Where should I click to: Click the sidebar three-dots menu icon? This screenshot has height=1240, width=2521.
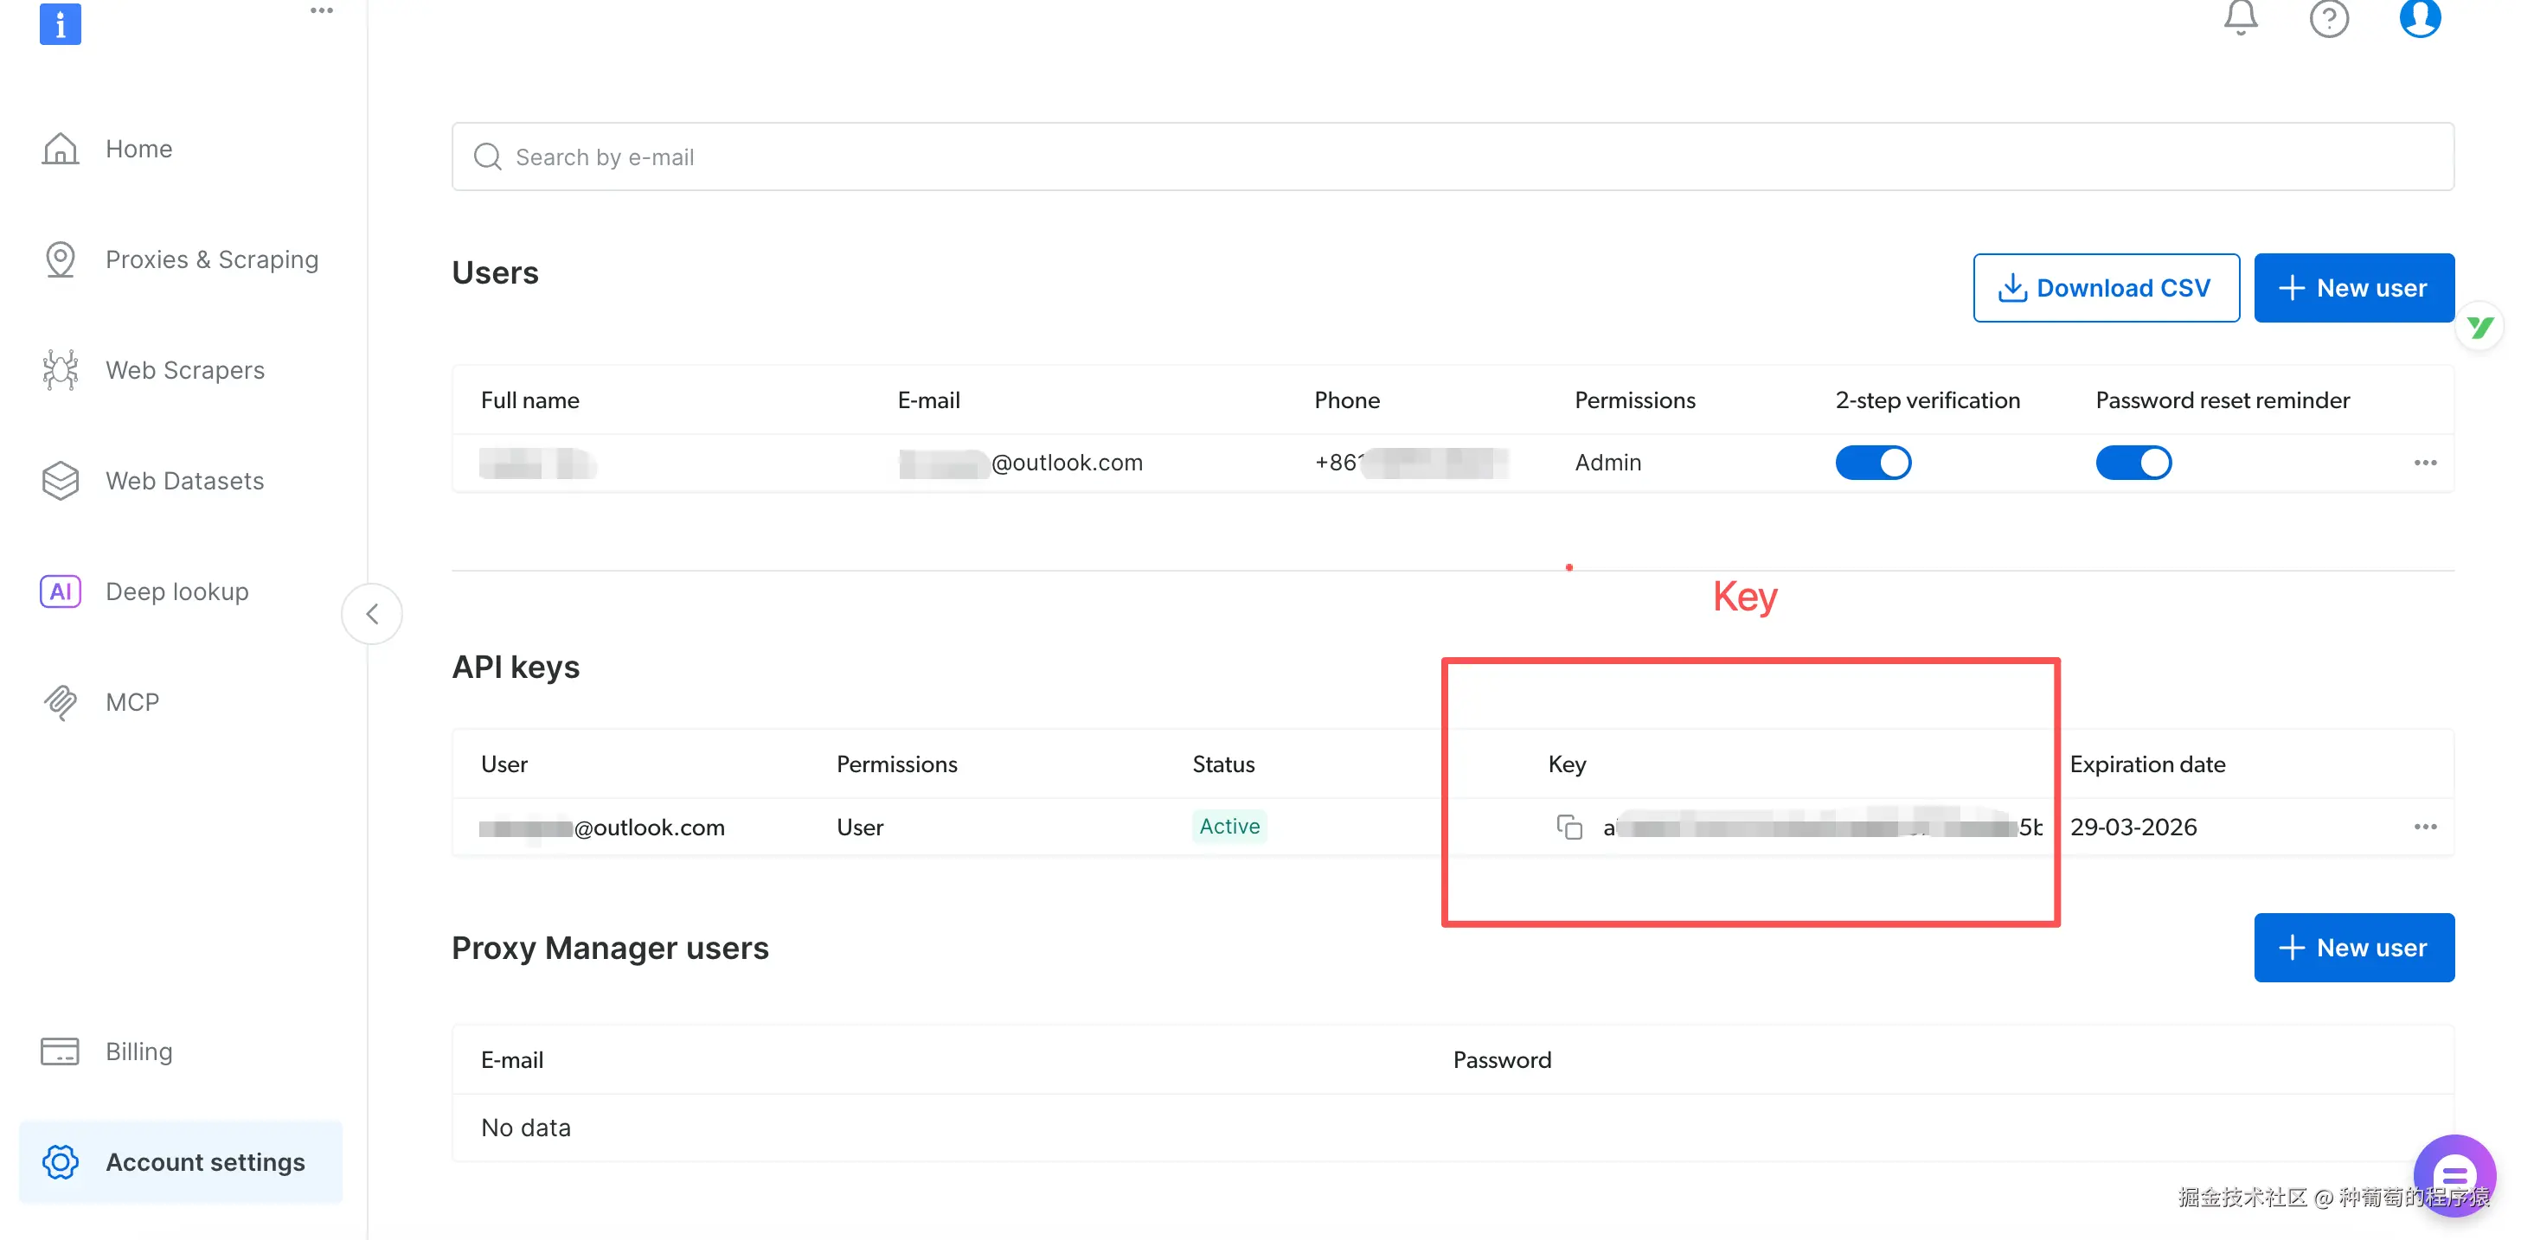click(321, 10)
